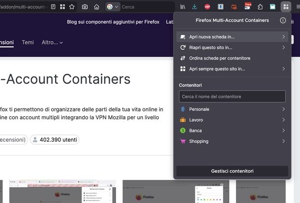Expand arrow beside Apri sempre questo sito
Image resolution: width=300 pixels, height=203 pixels.
(x=284, y=69)
